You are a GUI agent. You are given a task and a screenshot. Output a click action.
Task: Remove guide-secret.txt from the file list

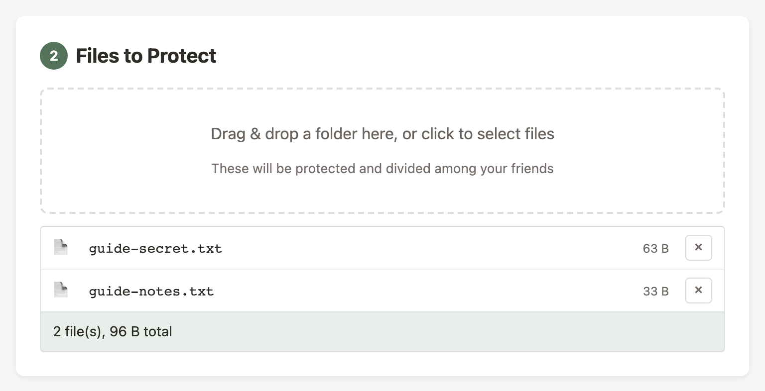pos(698,248)
